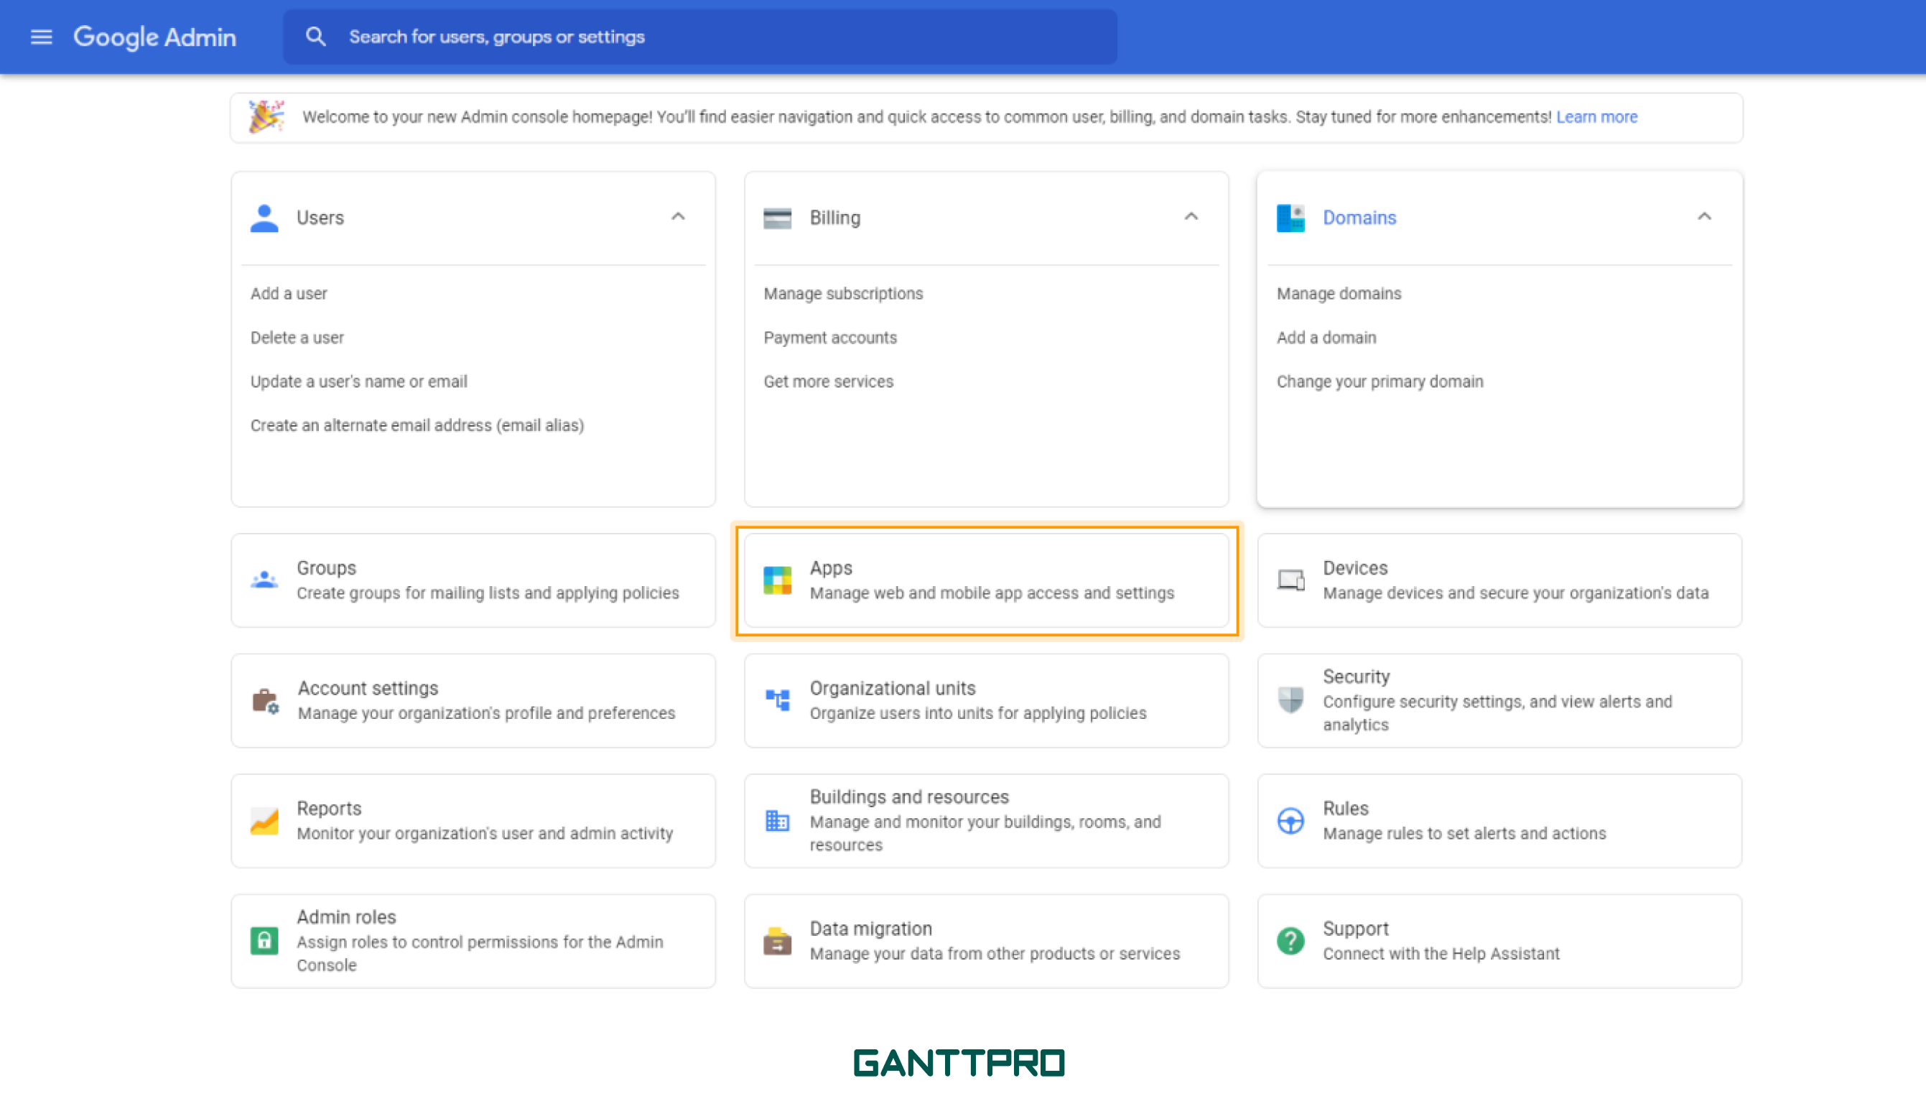This screenshot has width=1926, height=1119.
Task: Select Update a user's name or email
Action: point(359,381)
